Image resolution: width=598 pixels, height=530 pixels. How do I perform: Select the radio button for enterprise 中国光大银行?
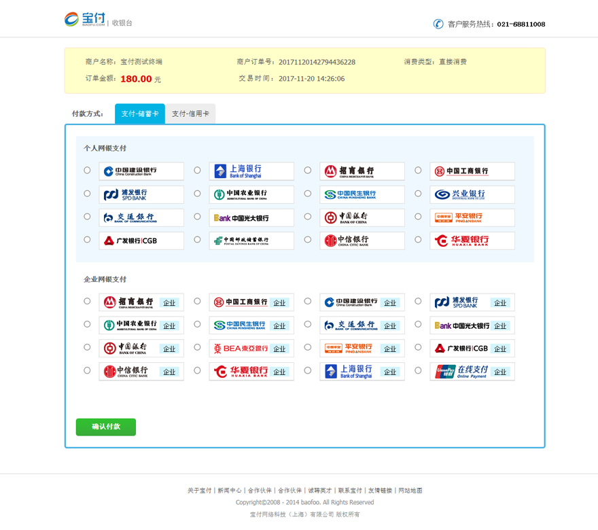pos(419,324)
